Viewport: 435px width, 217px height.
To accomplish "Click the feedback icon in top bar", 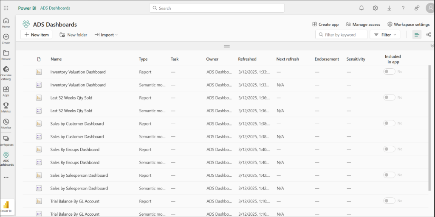I will [417, 8].
